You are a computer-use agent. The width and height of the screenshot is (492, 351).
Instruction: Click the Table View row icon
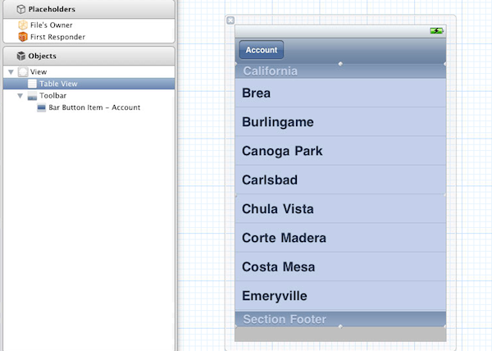pos(32,84)
